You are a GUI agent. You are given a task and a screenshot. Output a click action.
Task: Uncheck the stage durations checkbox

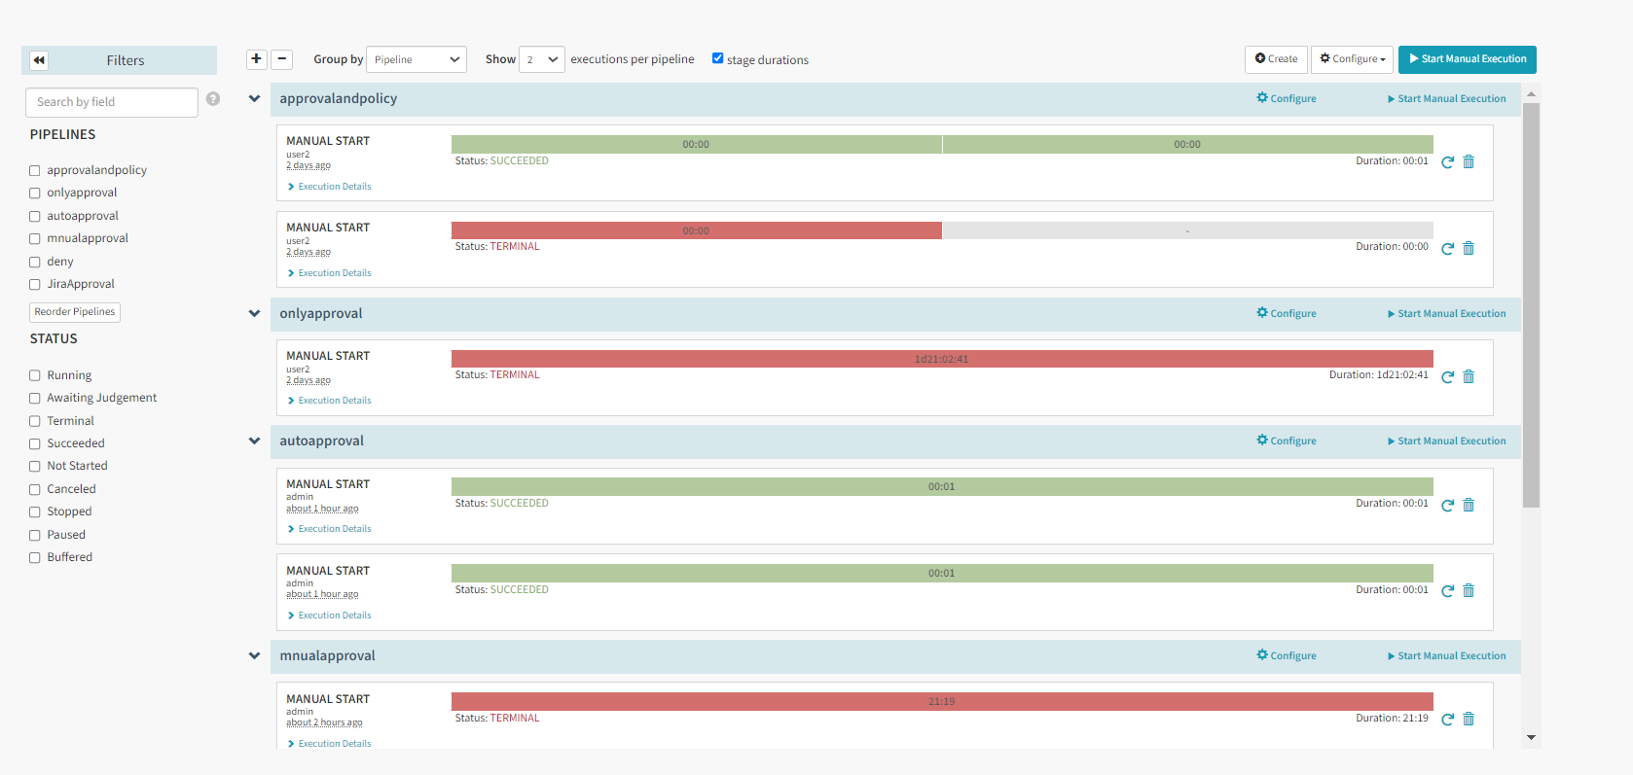(717, 58)
